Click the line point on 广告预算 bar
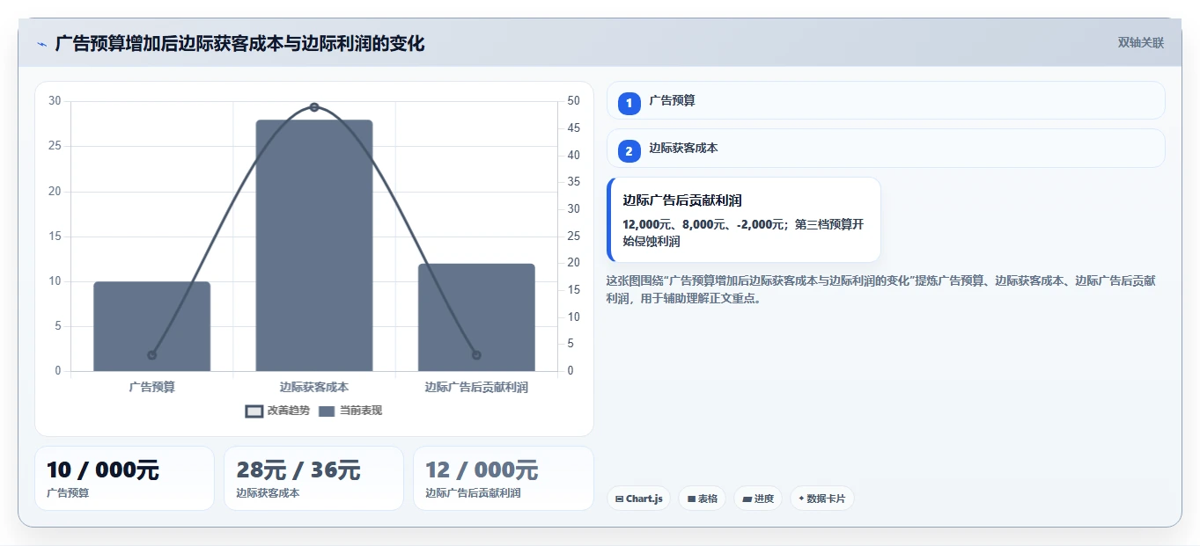Image resolution: width=1200 pixels, height=546 pixels. point(151,355)
